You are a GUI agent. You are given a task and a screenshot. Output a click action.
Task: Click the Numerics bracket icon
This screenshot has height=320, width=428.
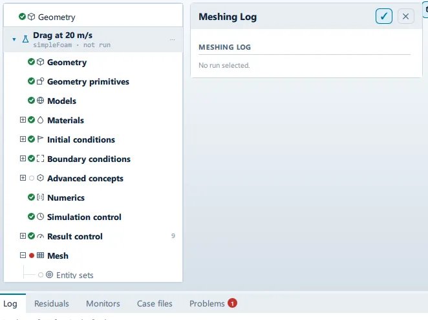pos(40,197)
